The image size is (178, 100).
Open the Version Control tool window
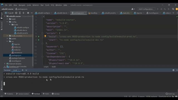[x=22, y=94]
